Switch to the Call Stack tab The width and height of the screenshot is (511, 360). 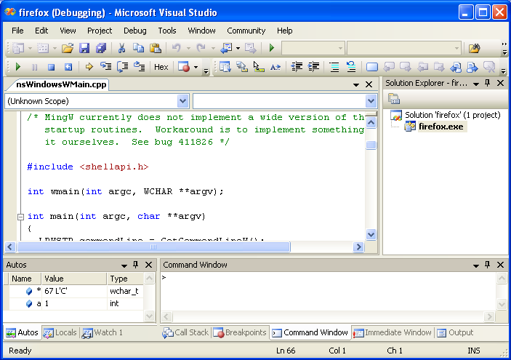(x=185, y=332)
